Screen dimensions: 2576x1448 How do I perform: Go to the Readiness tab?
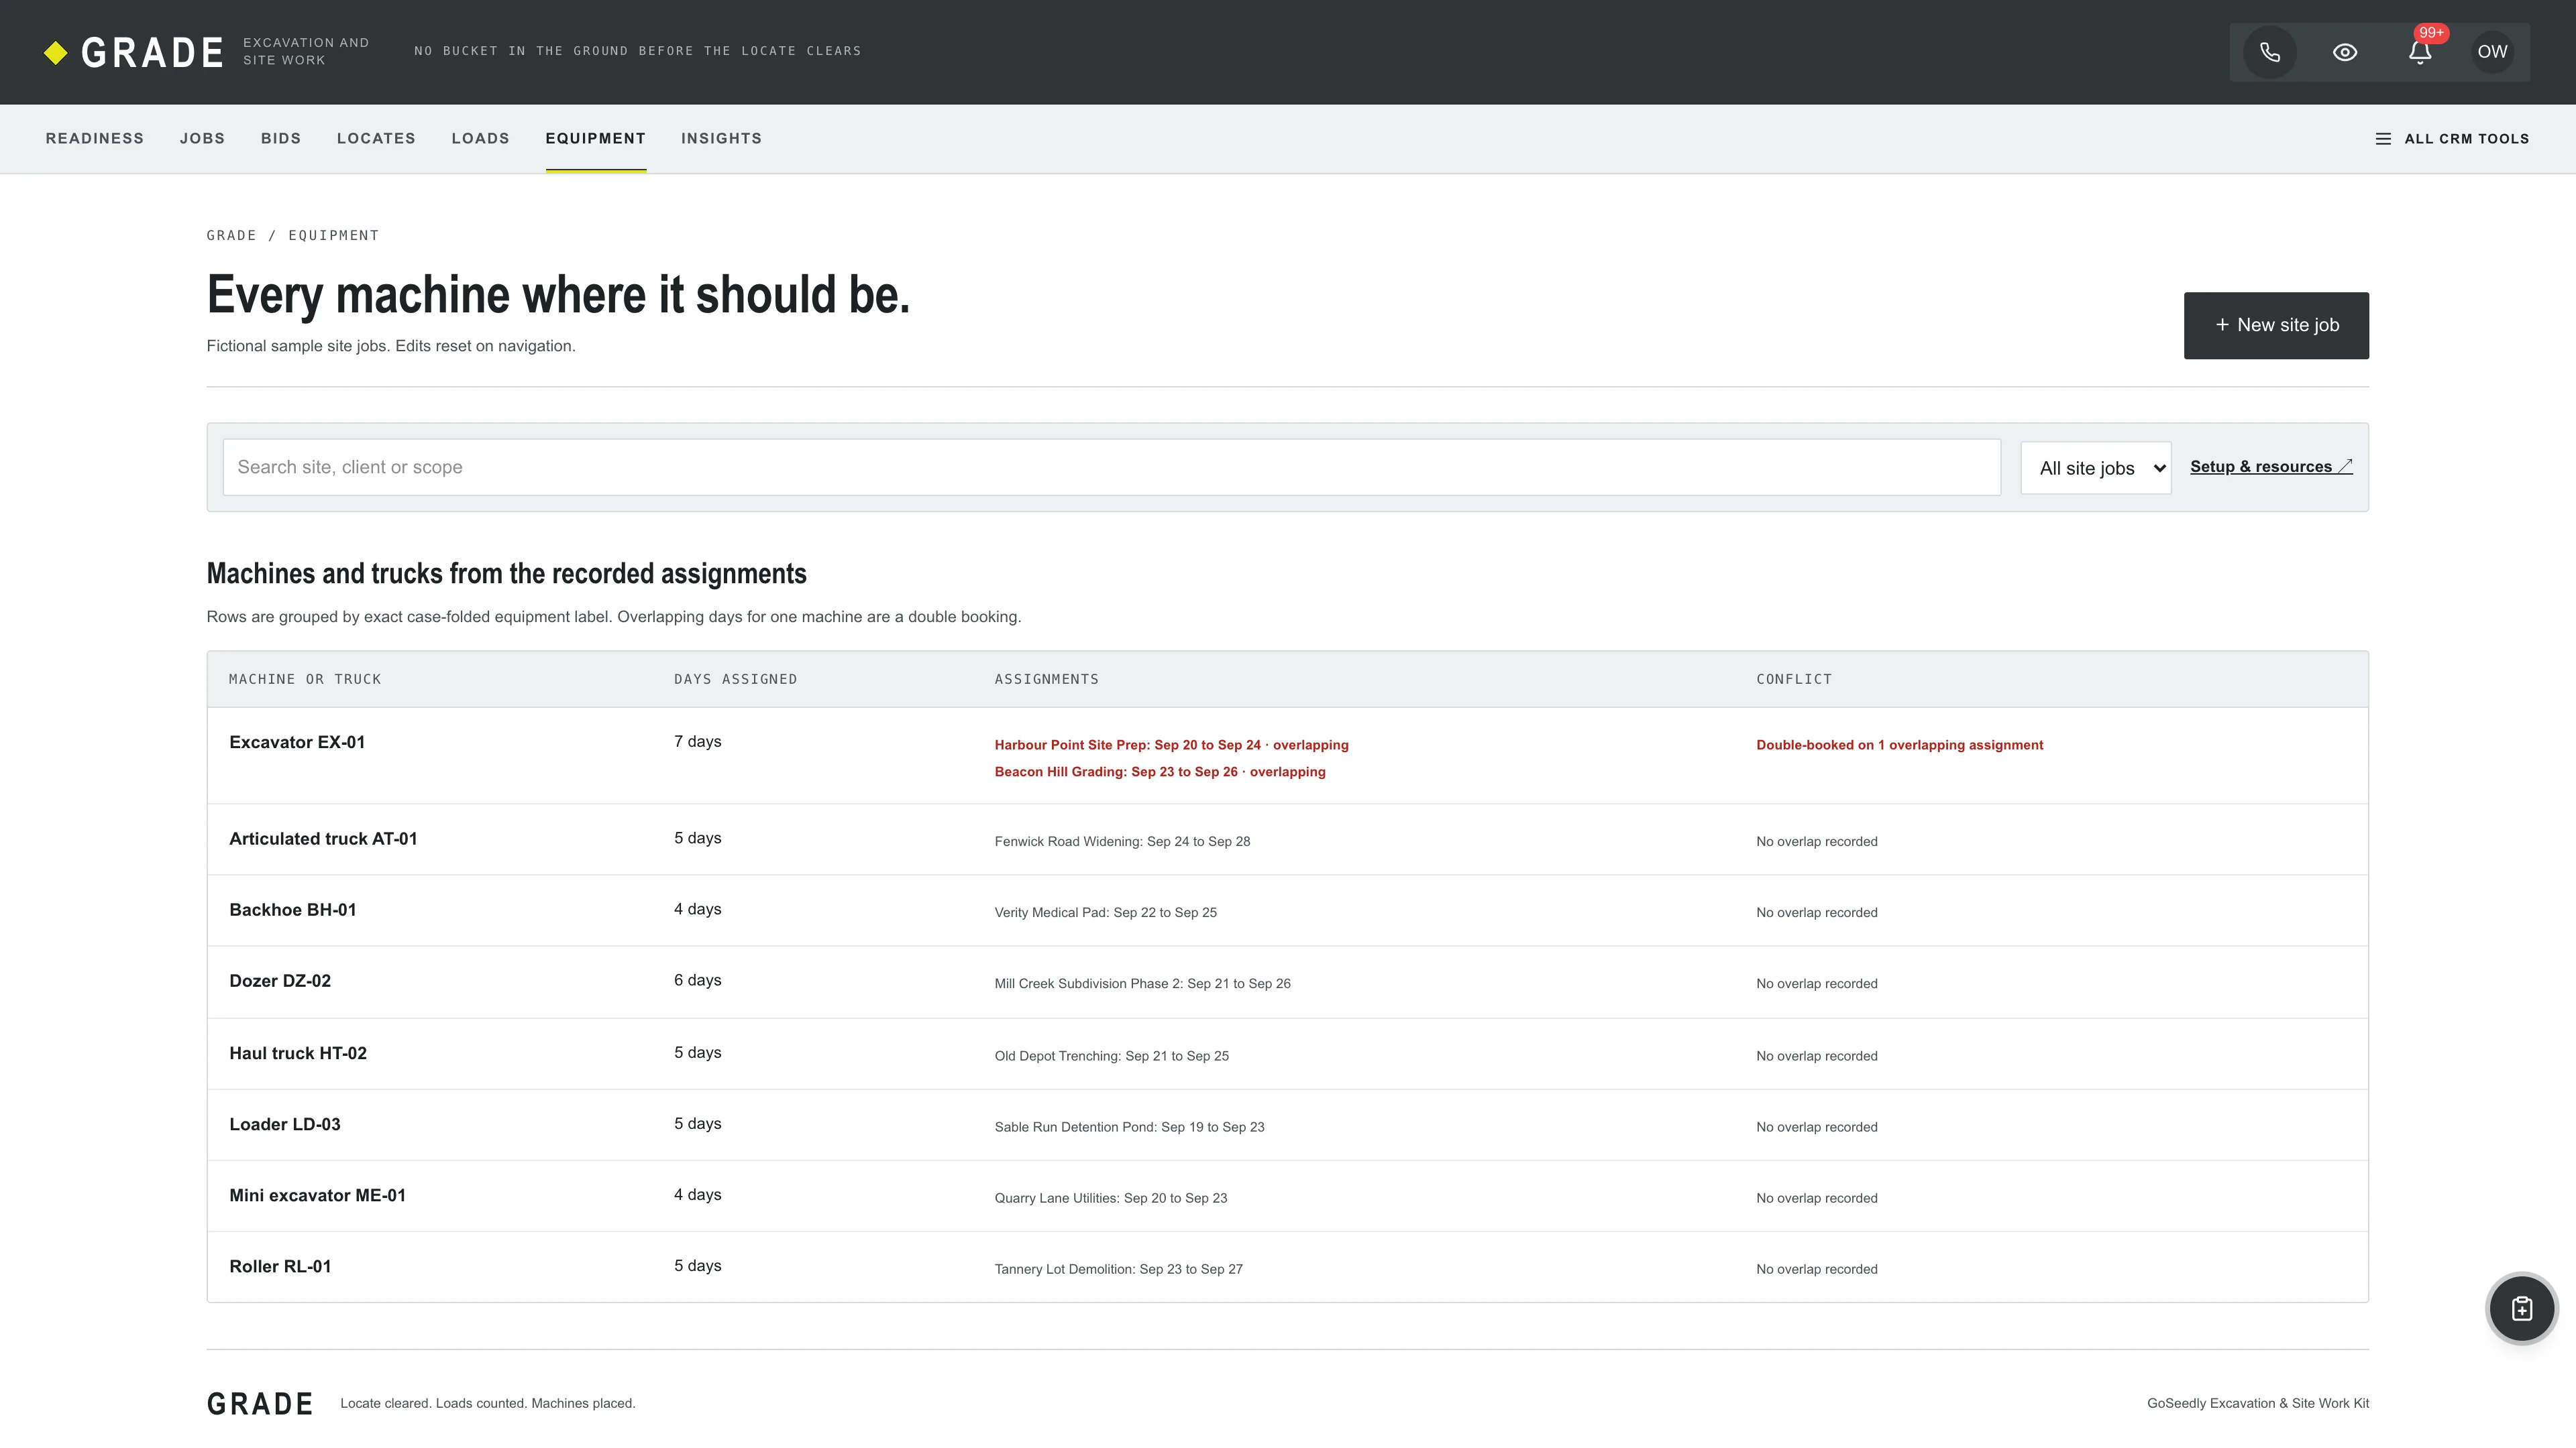[95, 139]
